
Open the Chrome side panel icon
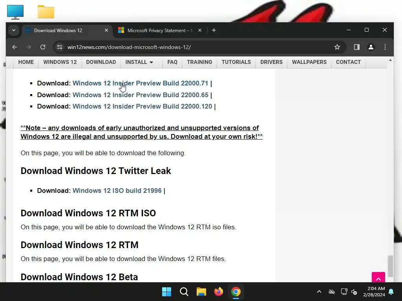pyautogui.click(x=356, y=47)
